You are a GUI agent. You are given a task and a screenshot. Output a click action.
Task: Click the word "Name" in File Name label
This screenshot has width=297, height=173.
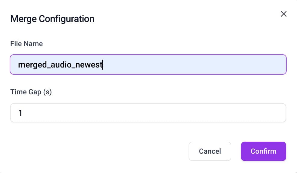[x=33, y=44]
